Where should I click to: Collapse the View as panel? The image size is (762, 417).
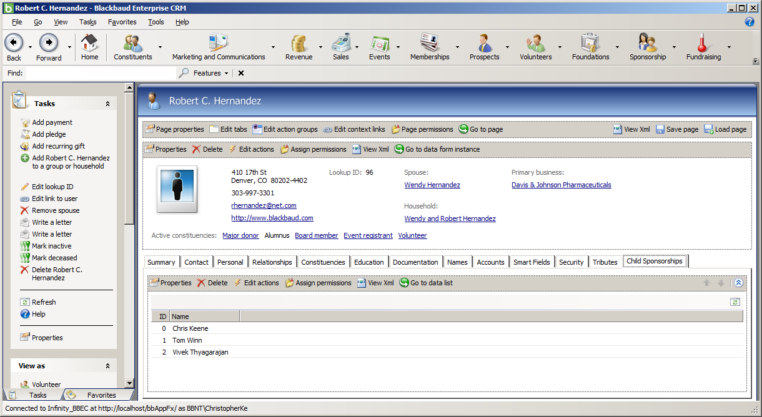coord(107,366)
